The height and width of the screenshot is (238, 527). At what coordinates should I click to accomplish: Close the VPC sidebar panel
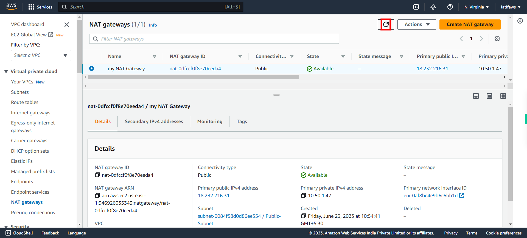[x=66, y=25]
